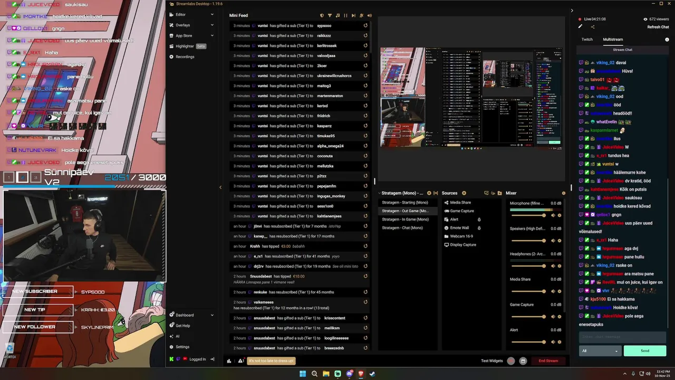The image size is (675, 380).
Task: Replay the kasparrz gifted sub alert
Action: point(365,126)
